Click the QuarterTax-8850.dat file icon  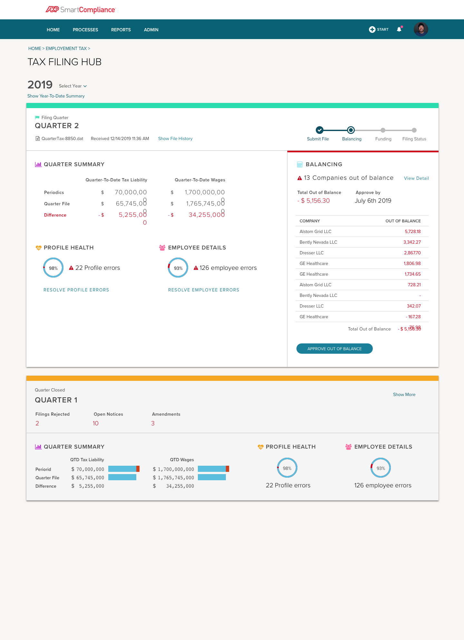[x=37, y=138]
